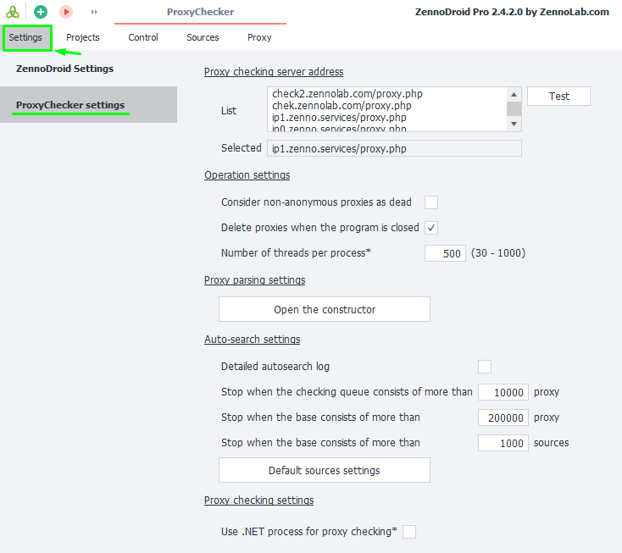Select chek.zennolab.com/proxy.php in the list
This screenshot has height=553, width=622.
(342, 106)
